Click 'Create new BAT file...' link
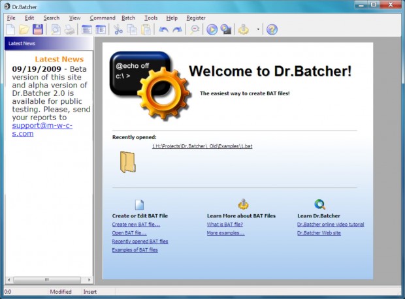The height and width of the screenshot is (299, 405). point(136,225)
